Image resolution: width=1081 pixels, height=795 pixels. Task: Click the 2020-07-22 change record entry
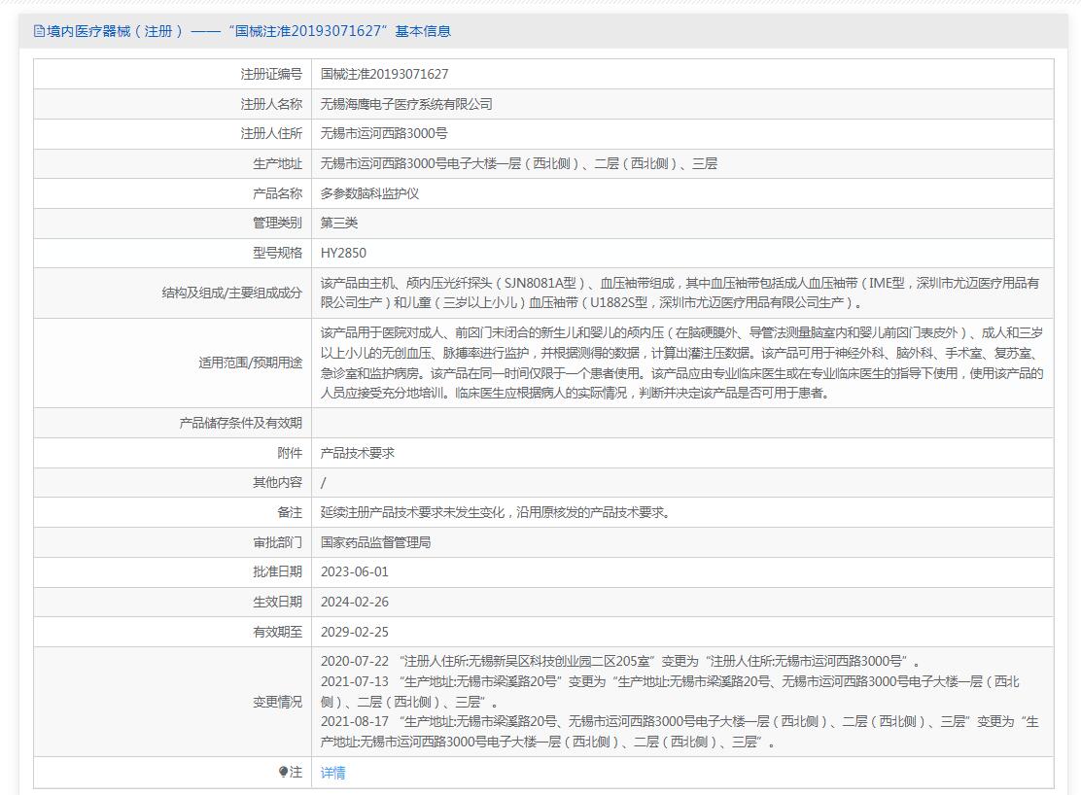click(620, 661)
